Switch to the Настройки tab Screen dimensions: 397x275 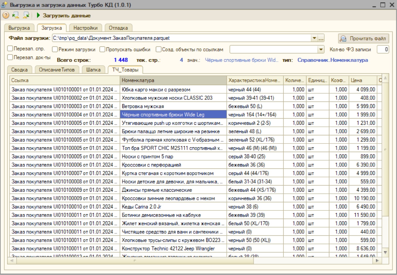[85, 28]
